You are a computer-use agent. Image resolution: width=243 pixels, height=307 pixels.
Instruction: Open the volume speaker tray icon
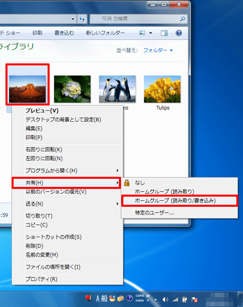165,300
